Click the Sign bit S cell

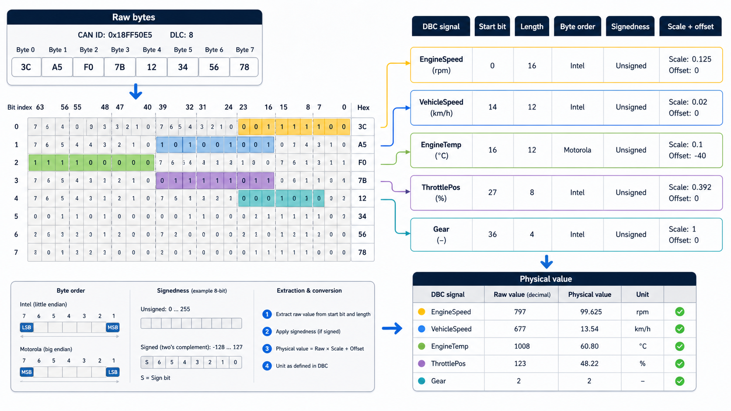pos(147,363)
